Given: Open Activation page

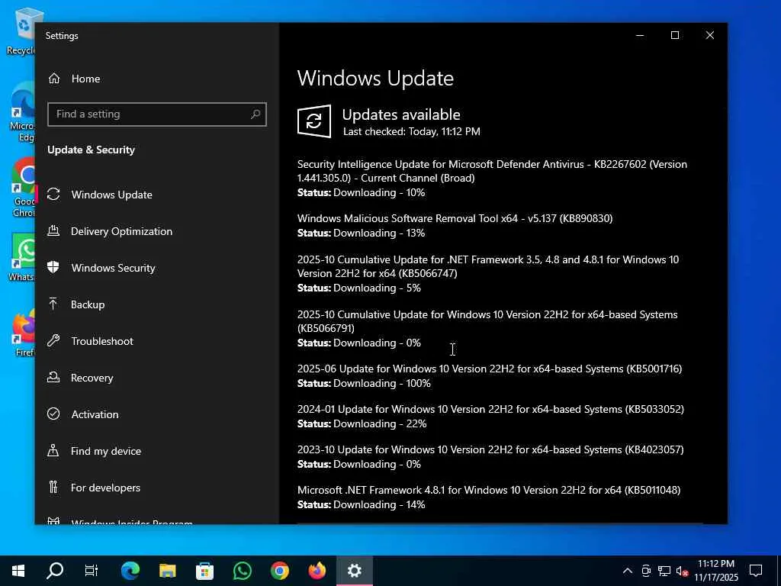Looking at the screenshot, I should [x=95, y=414].
